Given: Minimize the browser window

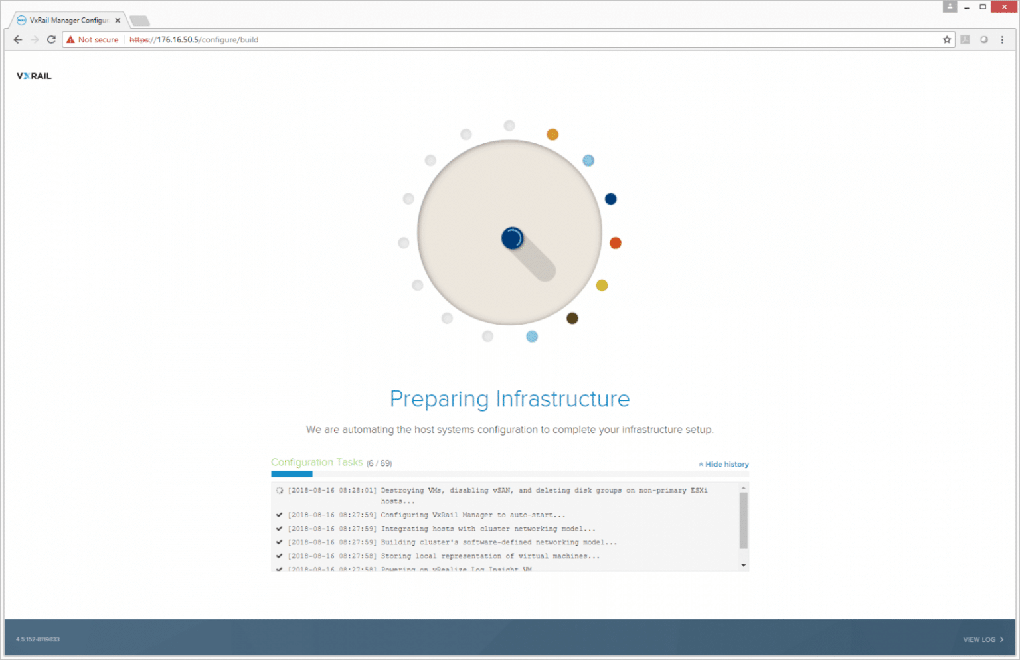Looking at the screenshot, I should [x=967, y=7].
